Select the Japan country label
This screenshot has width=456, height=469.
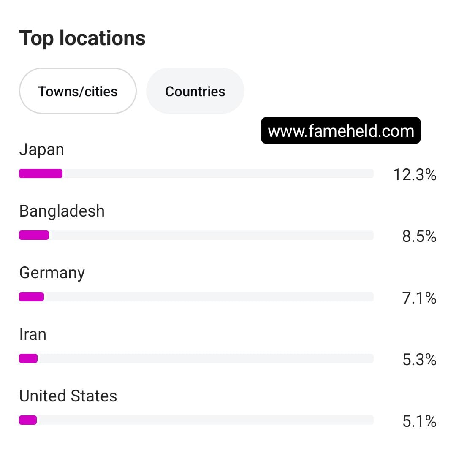pos(42,150)
